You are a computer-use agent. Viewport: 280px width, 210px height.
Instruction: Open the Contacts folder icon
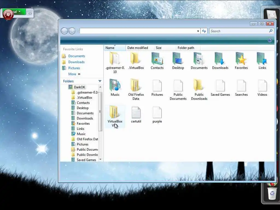click(157, 59)
